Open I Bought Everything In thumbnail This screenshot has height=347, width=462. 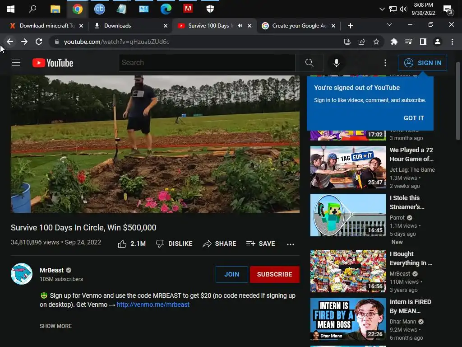pos(348,271)
